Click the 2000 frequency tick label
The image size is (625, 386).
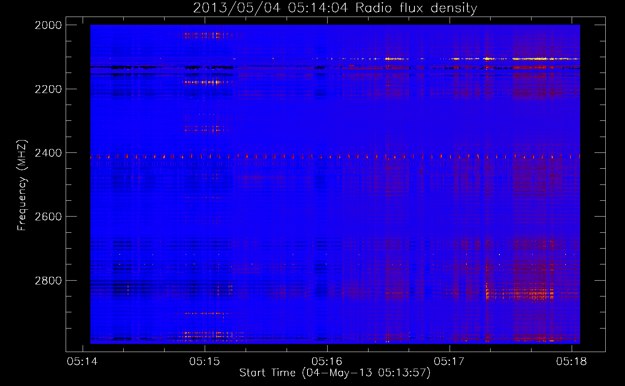48,25
